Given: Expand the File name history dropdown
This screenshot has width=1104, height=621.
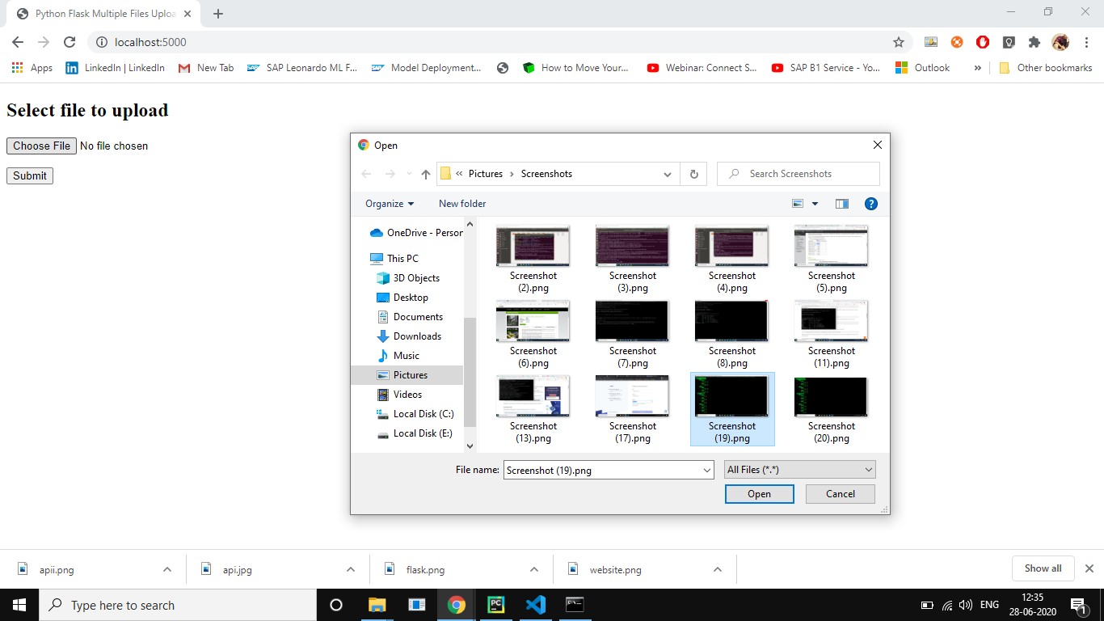Looking at the screenshot, I should (x=707, y=470).
